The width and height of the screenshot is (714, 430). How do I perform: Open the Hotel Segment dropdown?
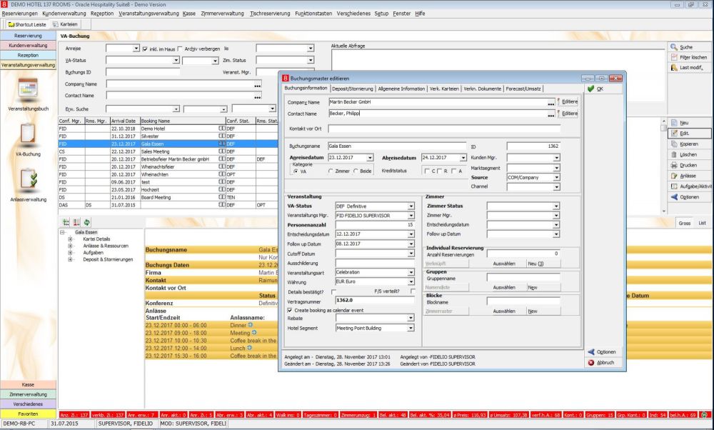coord(411,328)
